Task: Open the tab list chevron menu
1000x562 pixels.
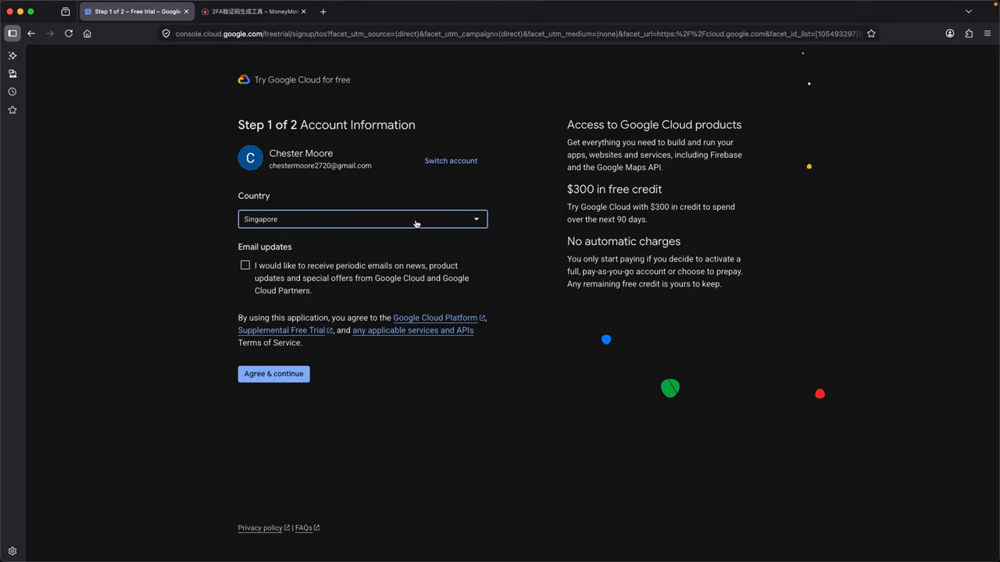Action: 969,12
